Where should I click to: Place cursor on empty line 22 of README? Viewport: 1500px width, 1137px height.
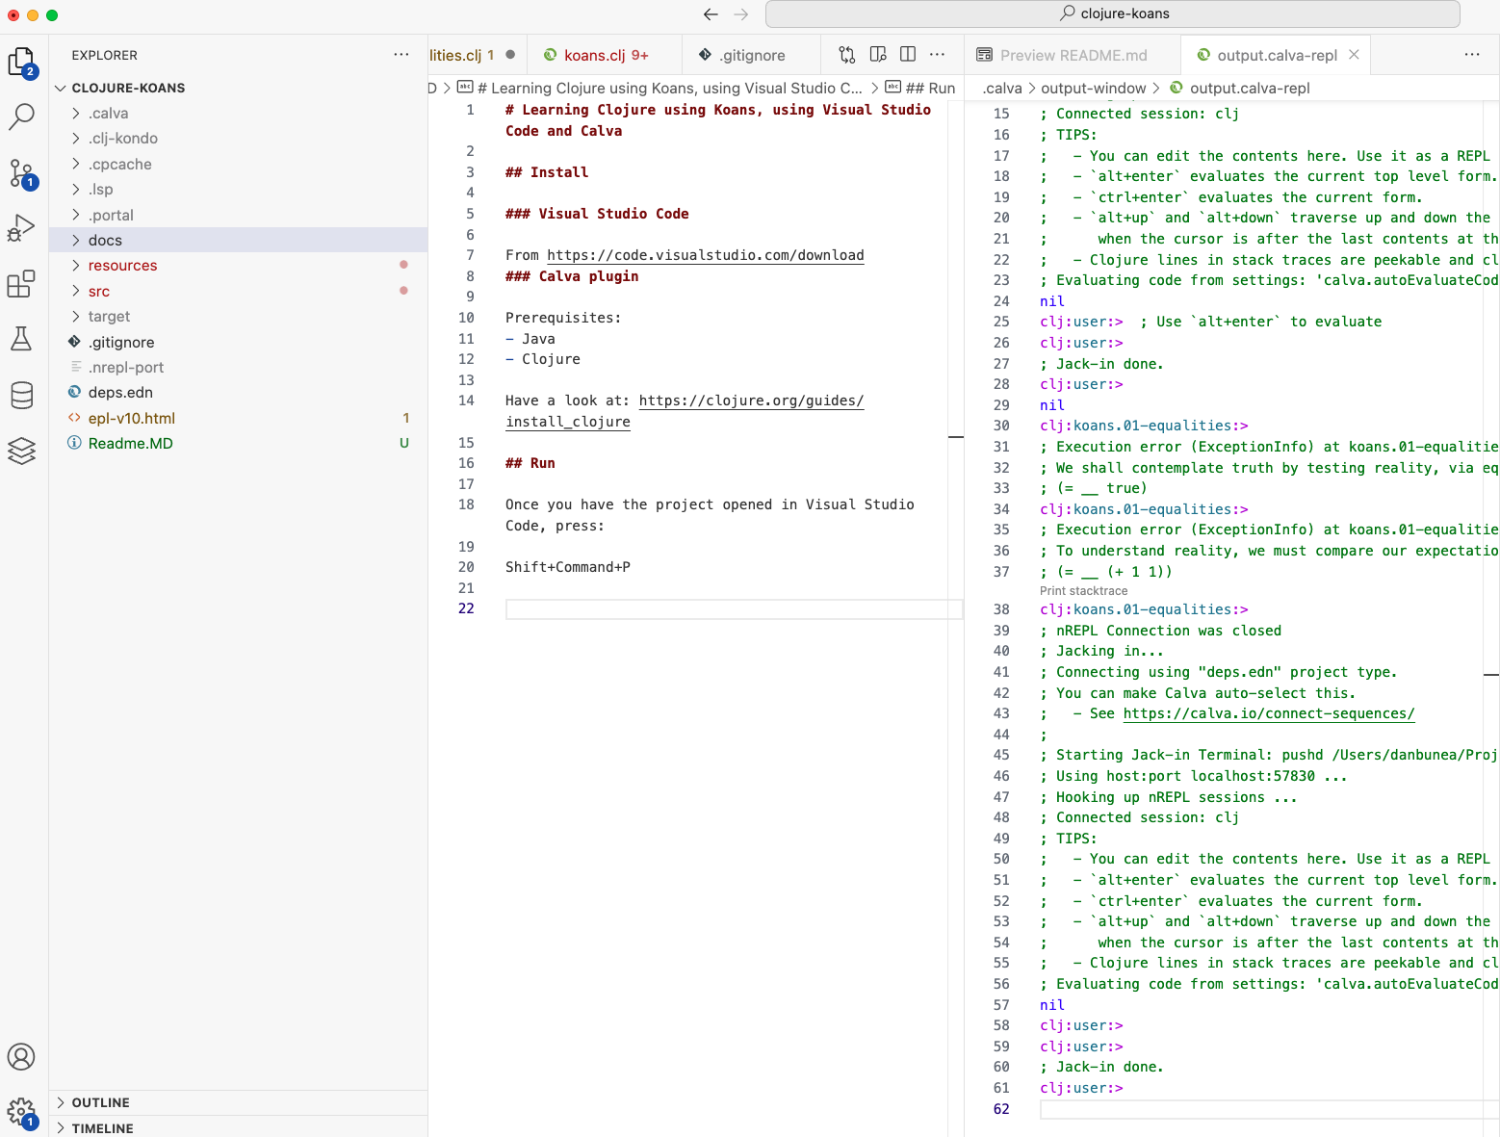(734, 609)
